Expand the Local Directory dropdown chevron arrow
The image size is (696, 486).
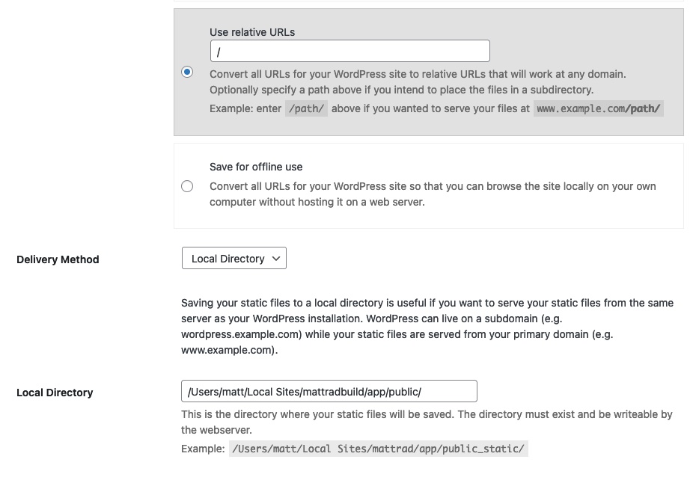[x=276, y=259]
